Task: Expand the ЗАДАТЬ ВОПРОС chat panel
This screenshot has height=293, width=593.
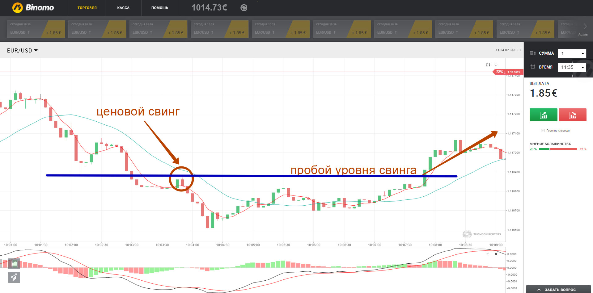Action: [x=558, y=289]
